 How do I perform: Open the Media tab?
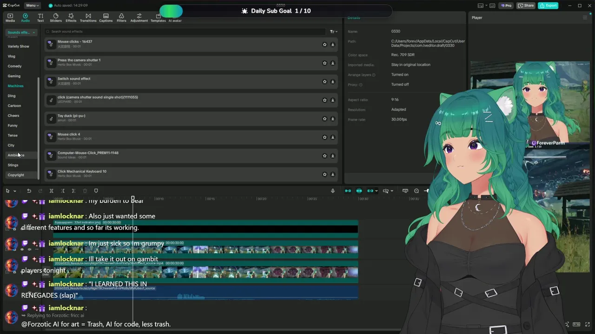(x=10, y=18)
